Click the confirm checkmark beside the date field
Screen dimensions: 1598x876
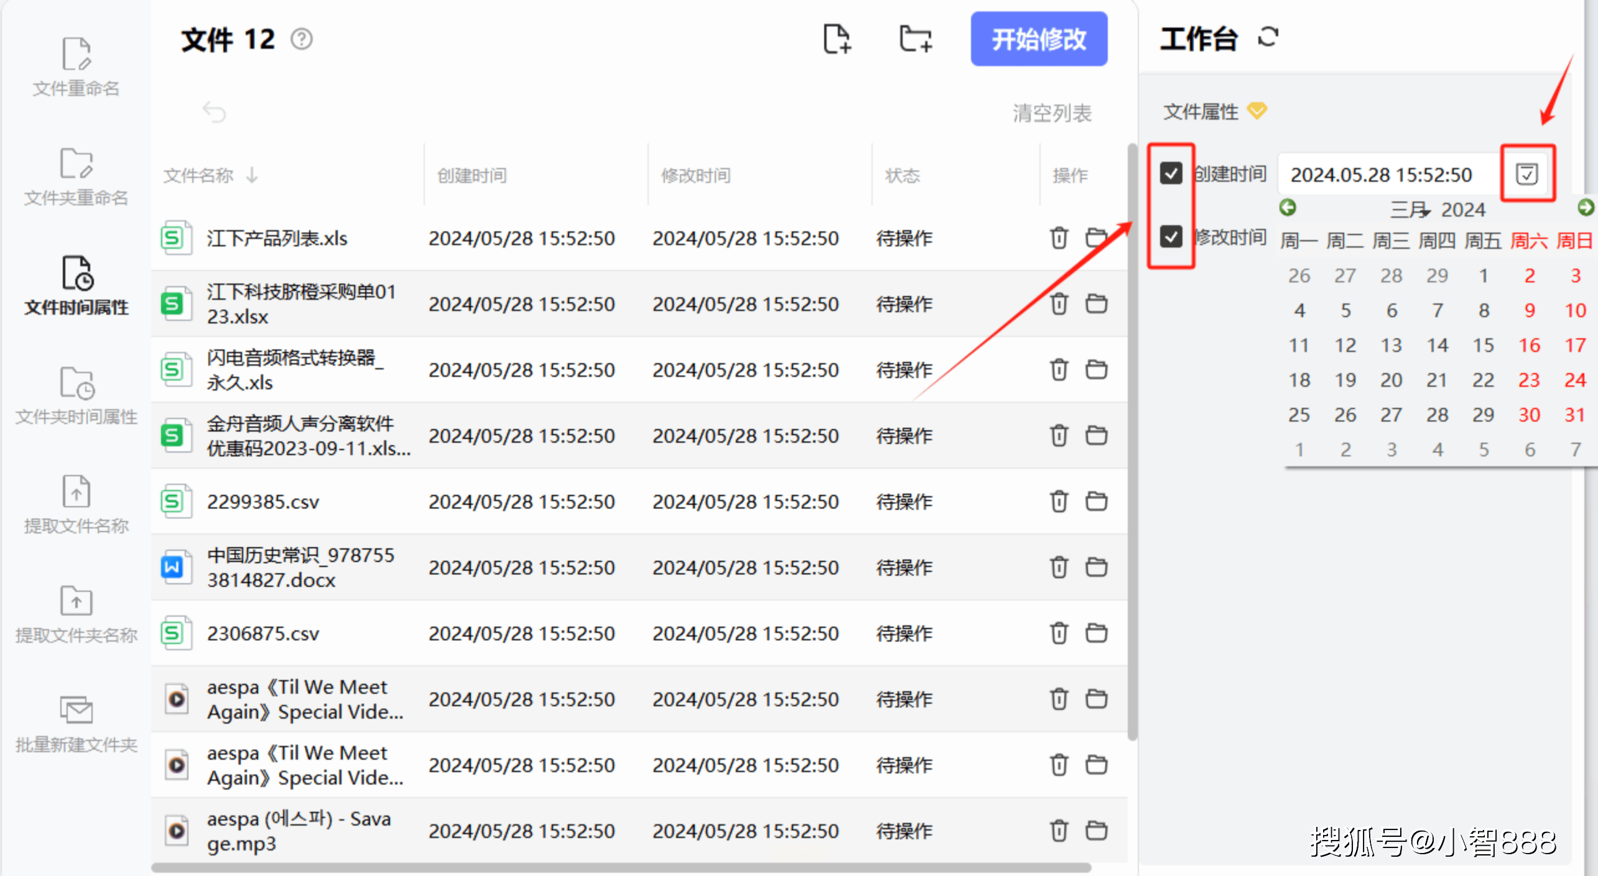click(1528, 175)
